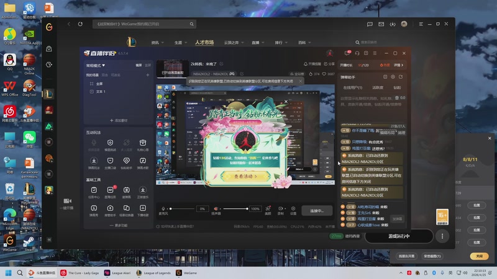
Task: Open the 美颜 beauty filter icon
Action: click(x=268, y=210)
